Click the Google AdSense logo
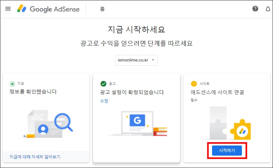Screen dimensions: 273x168 pos(48,9)
